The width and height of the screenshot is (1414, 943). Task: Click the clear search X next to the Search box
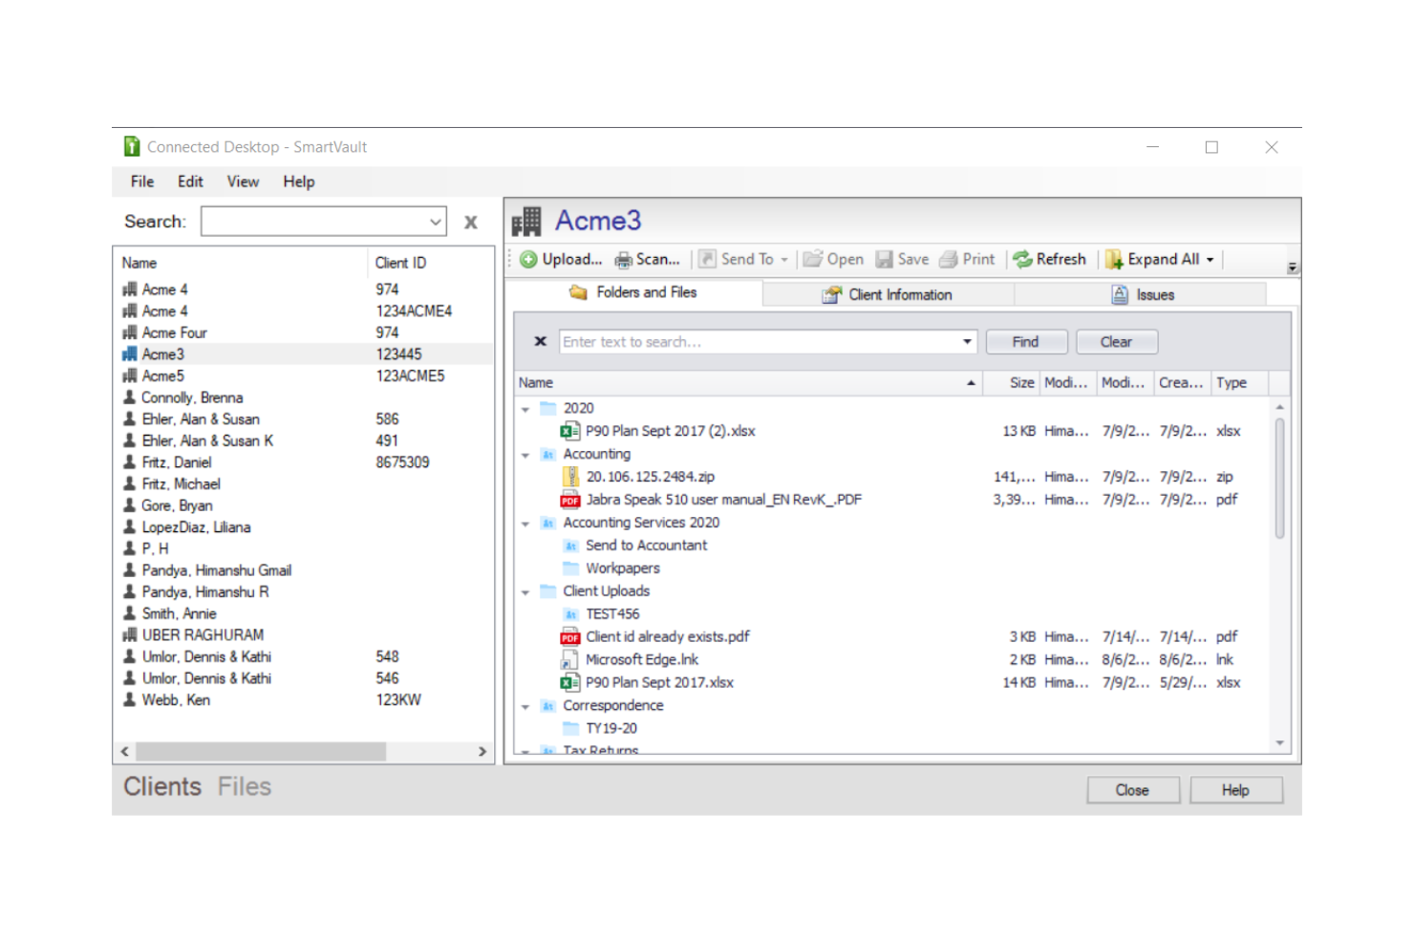click(471, 223)
